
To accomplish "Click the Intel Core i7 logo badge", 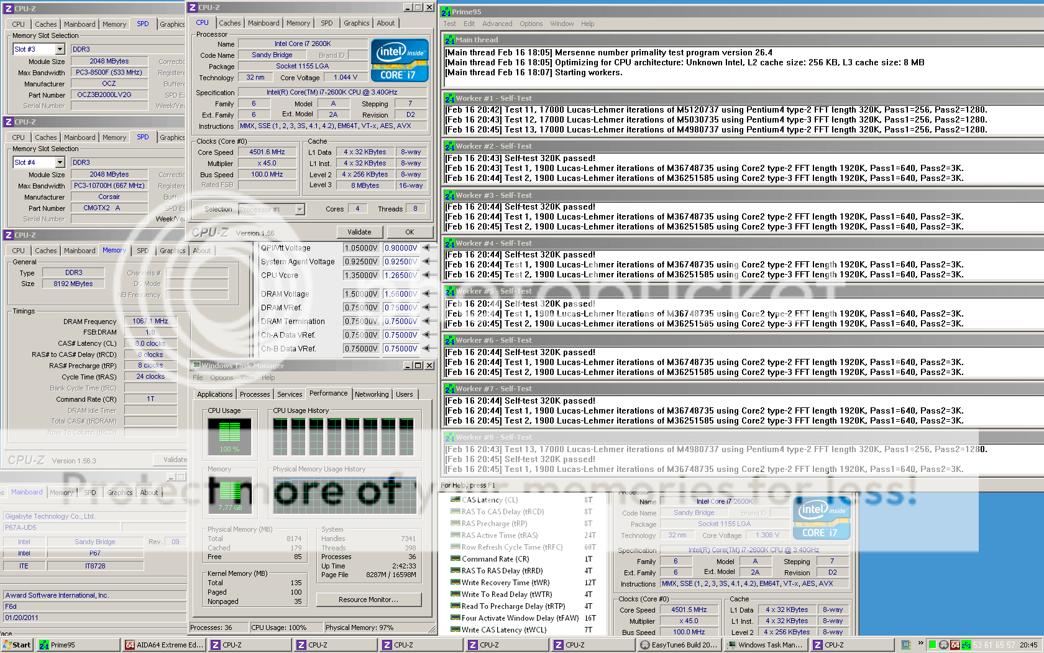I will (400, 60).
